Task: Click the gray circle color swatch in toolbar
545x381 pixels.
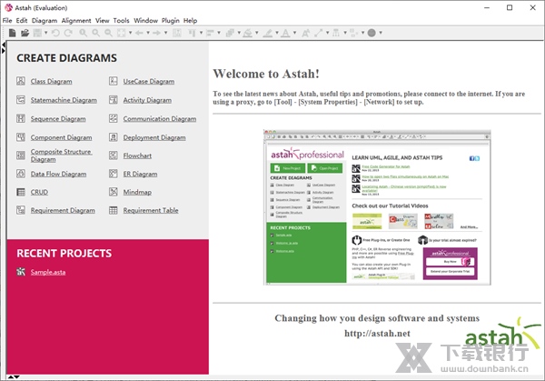Action: tap(372, 33)
